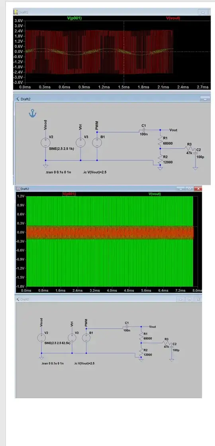Click the boxed V(p001) label in lower plot
This screenshot has width=215, height=446.
pos(69,194)
